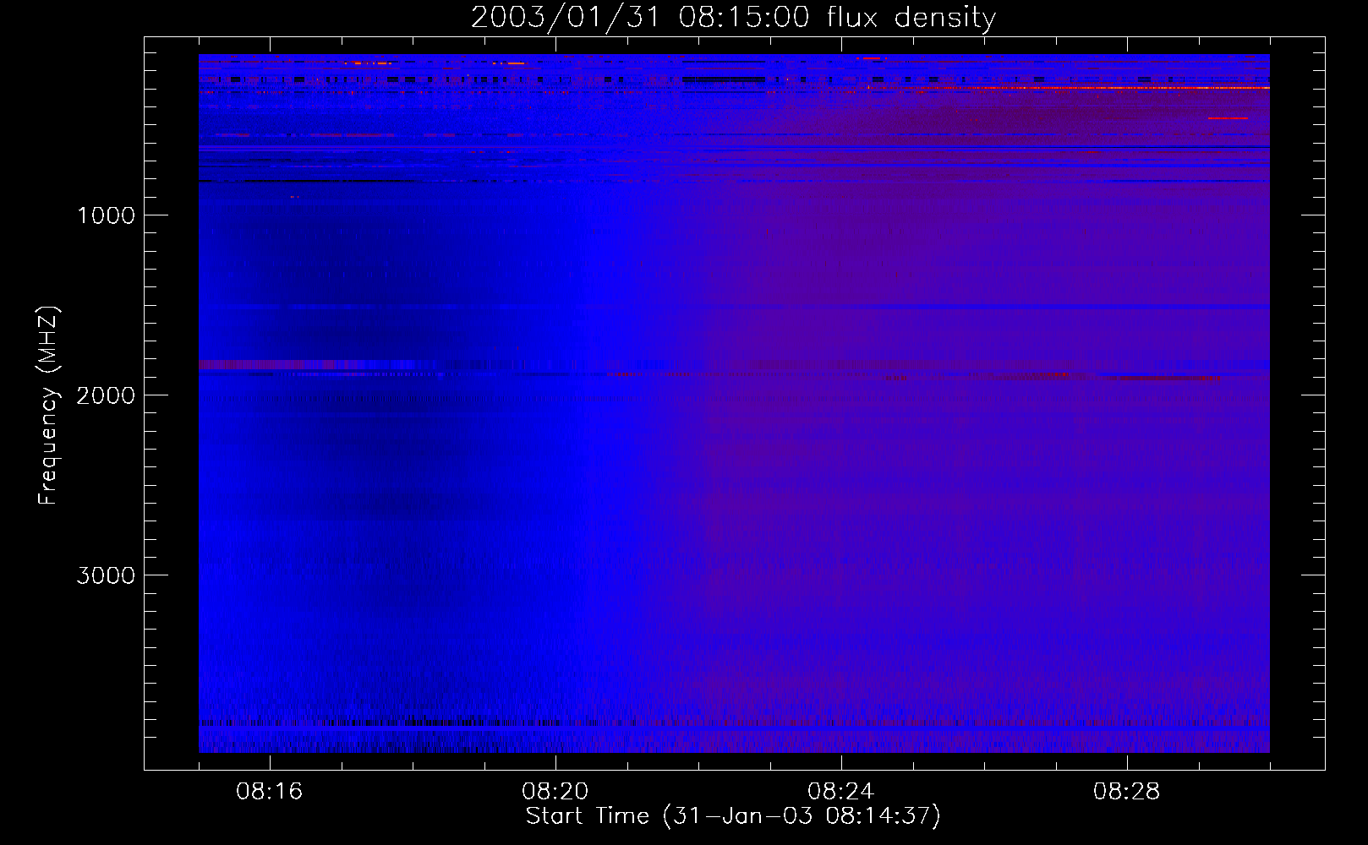
Task: Click the 'Frequency (MHZ)' y-axis label
Action: (48, 406)
